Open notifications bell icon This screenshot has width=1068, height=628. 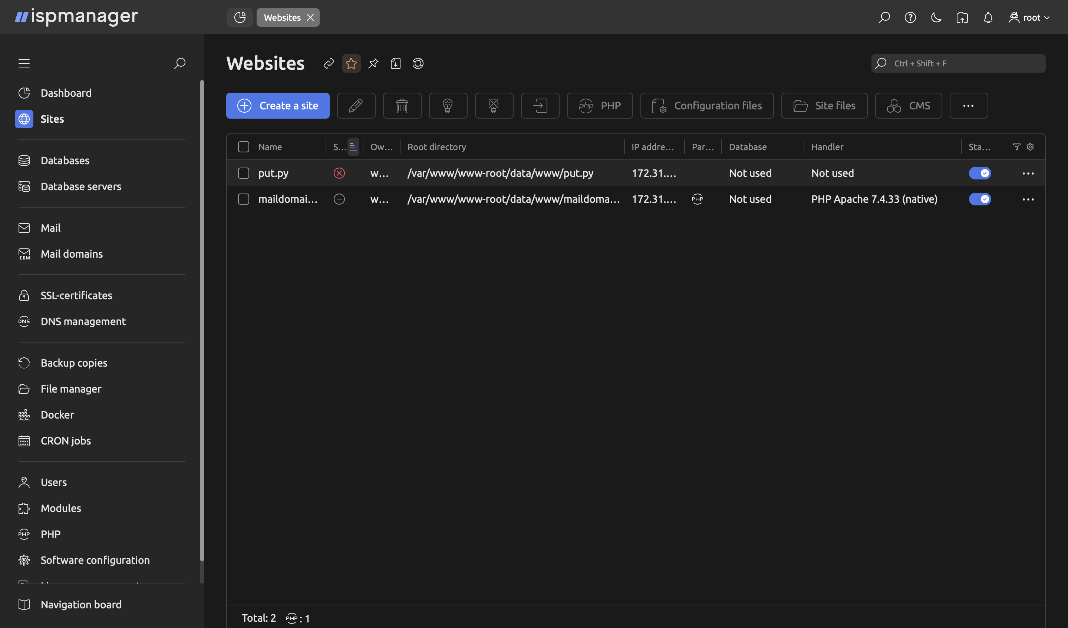pos(988,17)
